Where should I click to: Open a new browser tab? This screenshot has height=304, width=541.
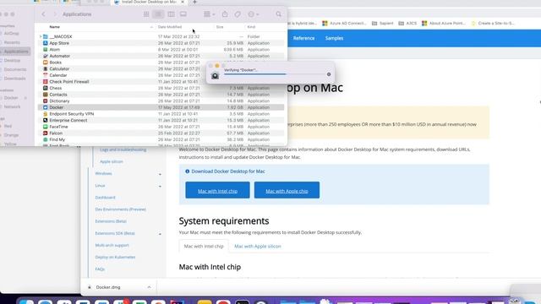tap(194, 2)
